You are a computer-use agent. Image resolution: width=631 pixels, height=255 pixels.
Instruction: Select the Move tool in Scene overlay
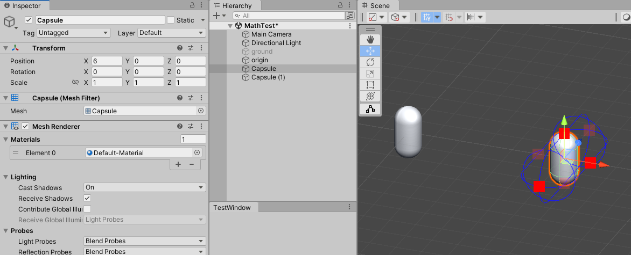(370, 51)
